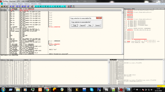Run the program with Play icon
165x92 pixels.
(10, 6)
